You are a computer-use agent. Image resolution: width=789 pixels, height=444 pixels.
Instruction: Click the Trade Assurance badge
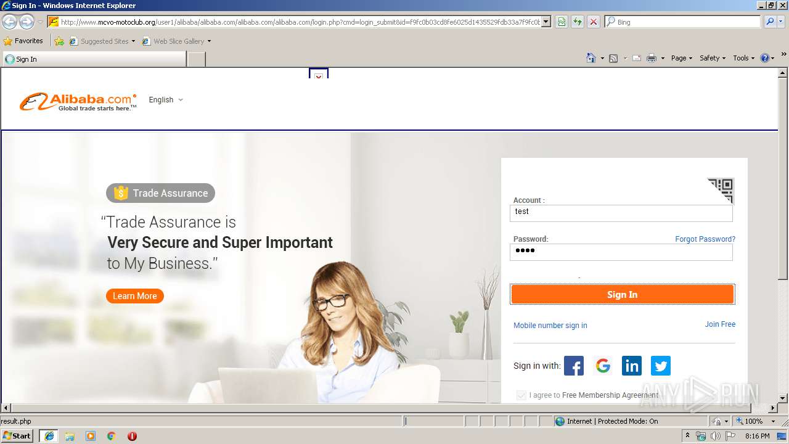point(160,193)
